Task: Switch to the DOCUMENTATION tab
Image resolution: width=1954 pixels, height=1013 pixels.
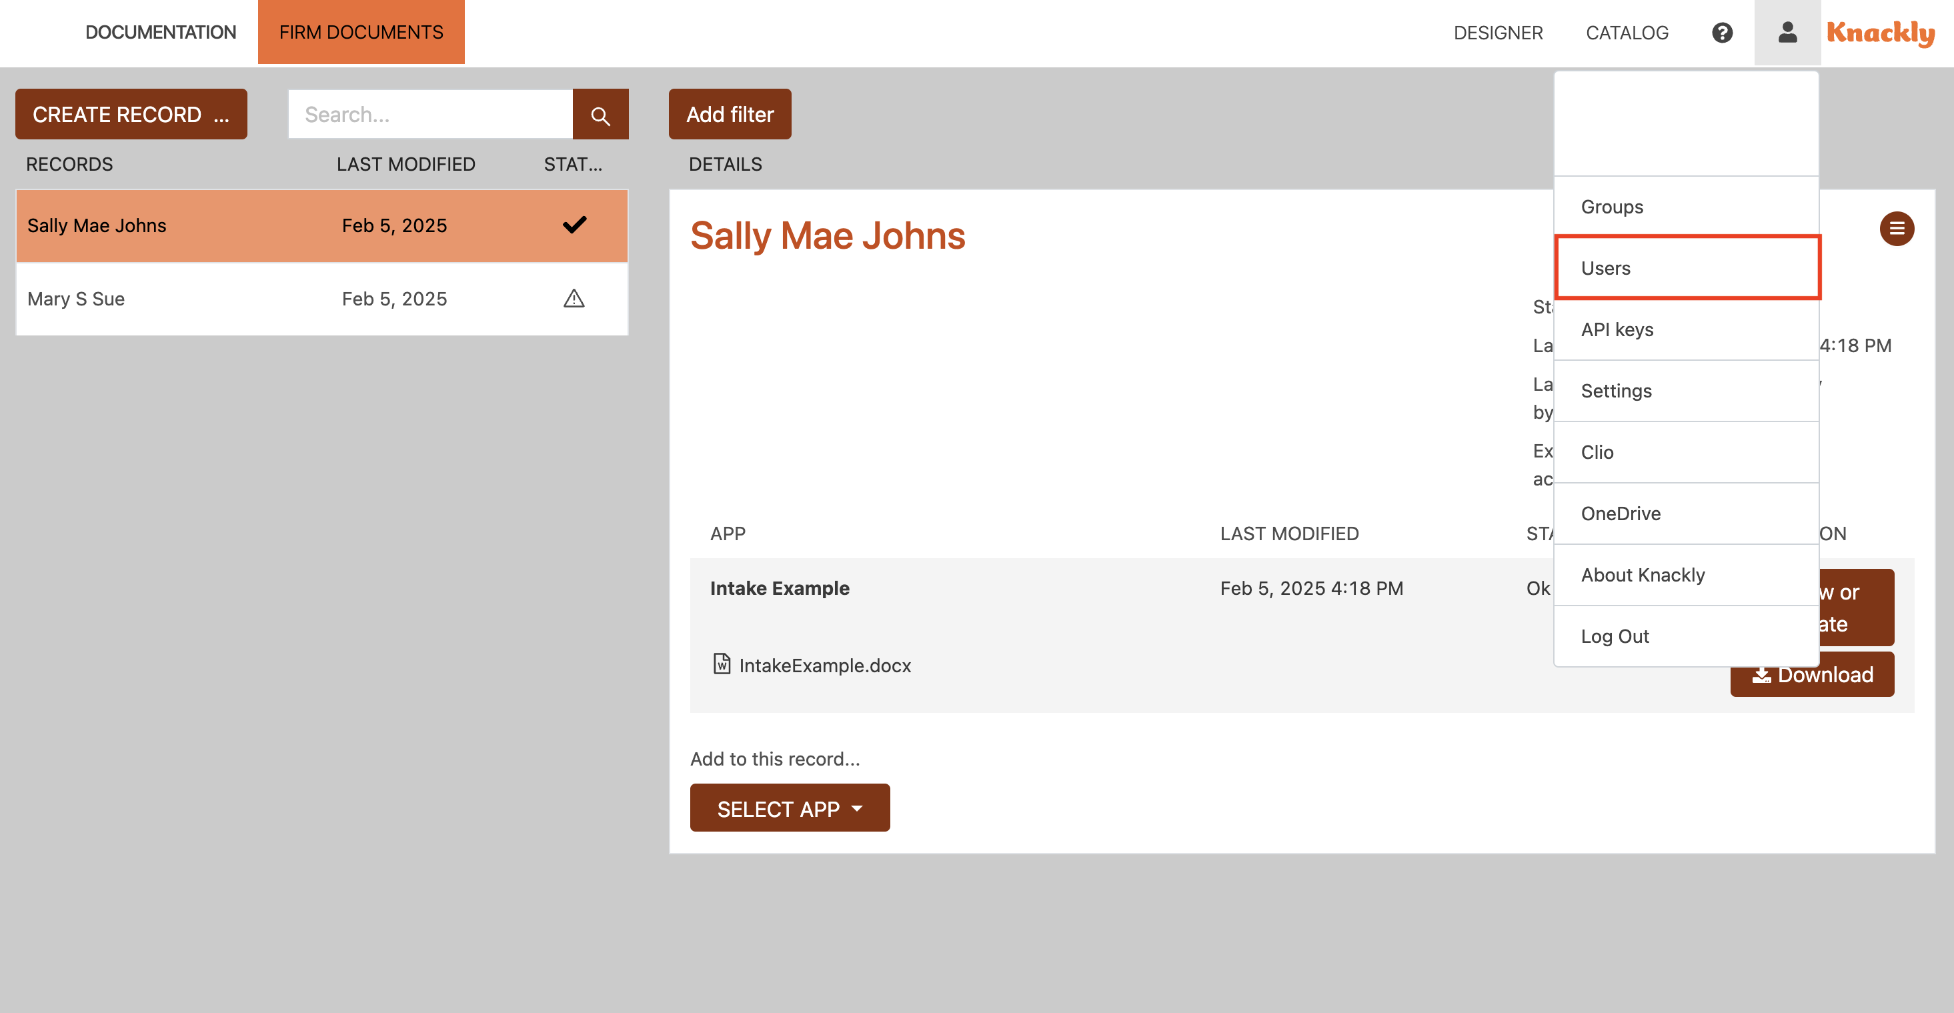Action: [161, 33]
